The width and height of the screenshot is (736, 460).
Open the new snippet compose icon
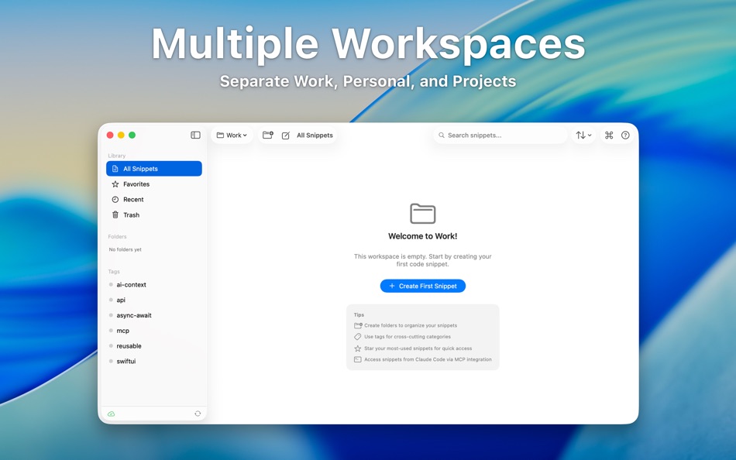coord(286,135)
